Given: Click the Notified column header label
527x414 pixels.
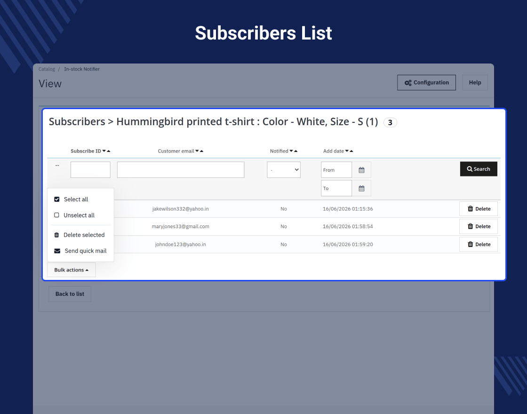Looking at the screenshot, I should [x=279, y=151].
